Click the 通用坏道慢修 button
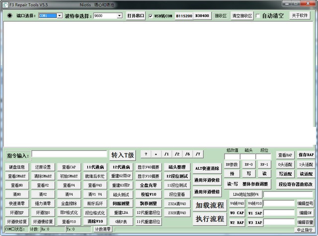The image size is (318, 236). [207, 192]
